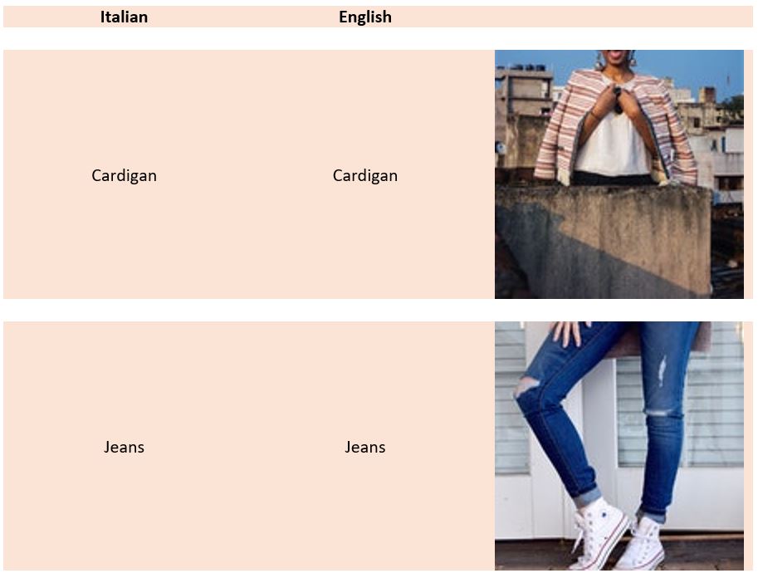Click the concrete wall in the cardigan photo
The height and width of the screenshot is (578, 758).
point(604,242)
